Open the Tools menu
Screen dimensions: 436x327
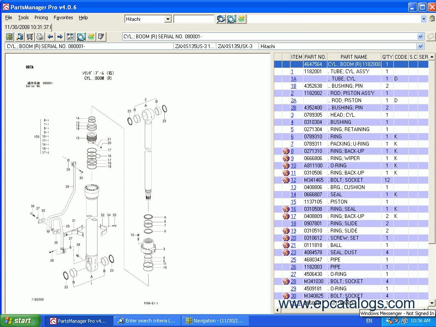(23, 17)
